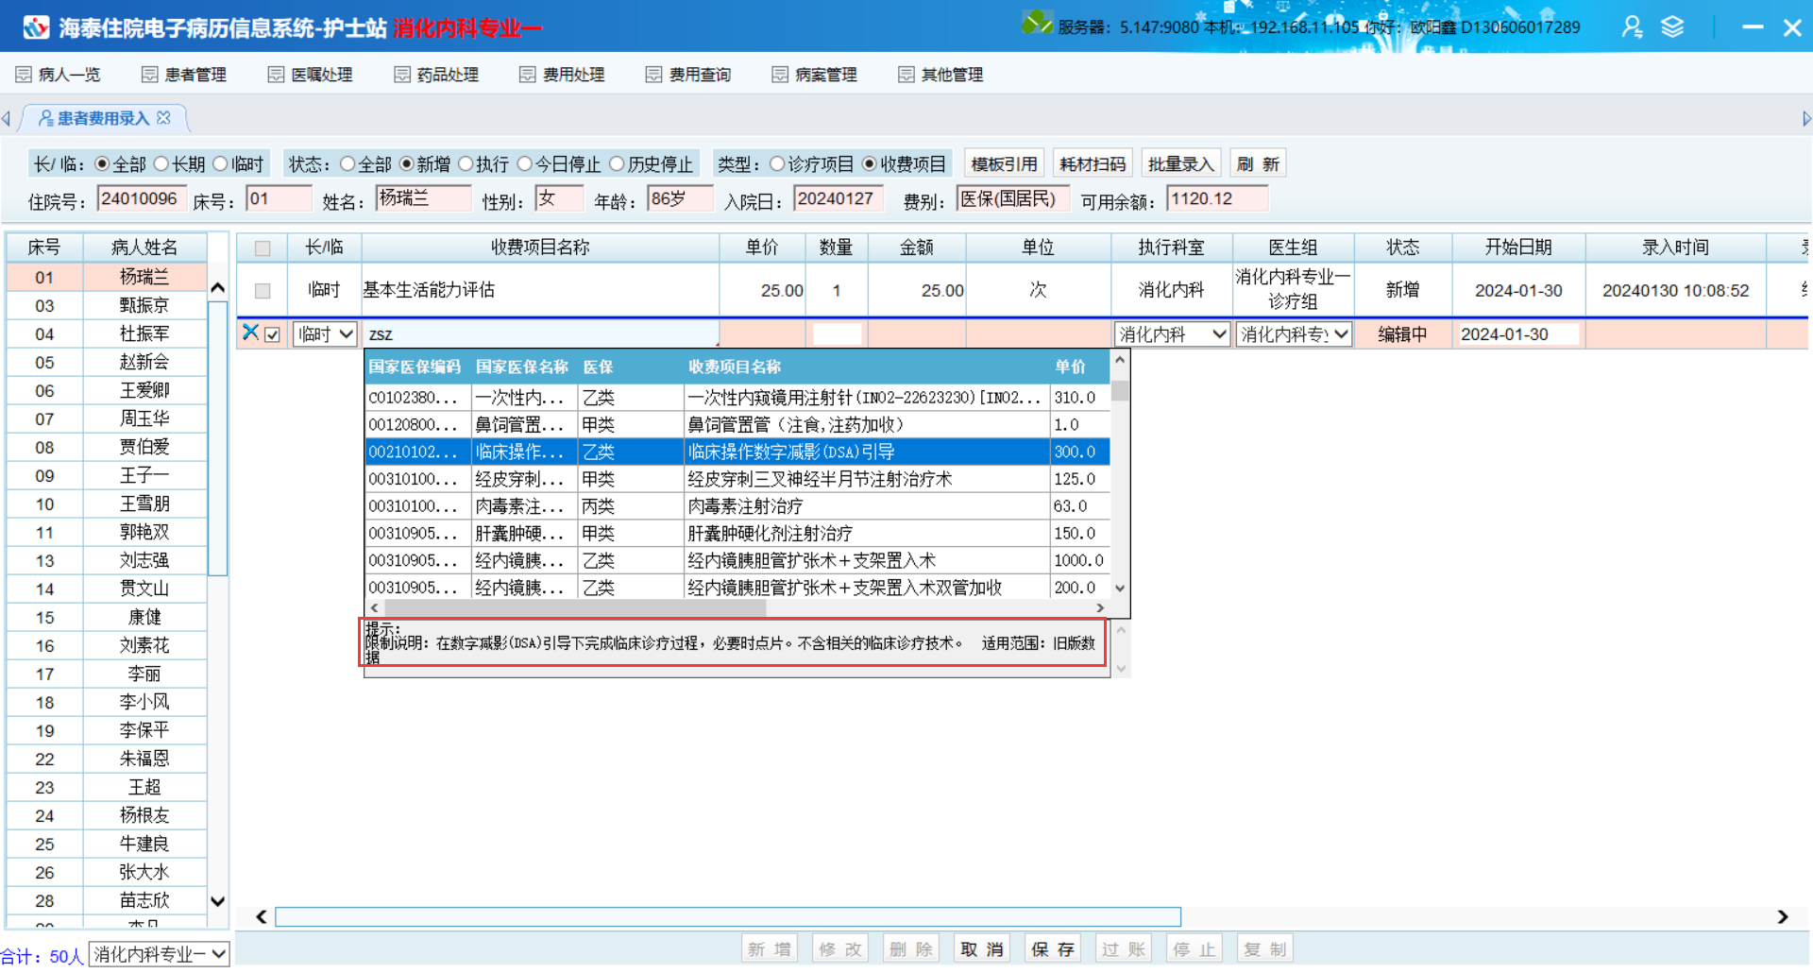This screenshot has width=1813, height=973.
Task: Minimize the nurse station window
Action: pyautogui.click(x=1753, y=27)
